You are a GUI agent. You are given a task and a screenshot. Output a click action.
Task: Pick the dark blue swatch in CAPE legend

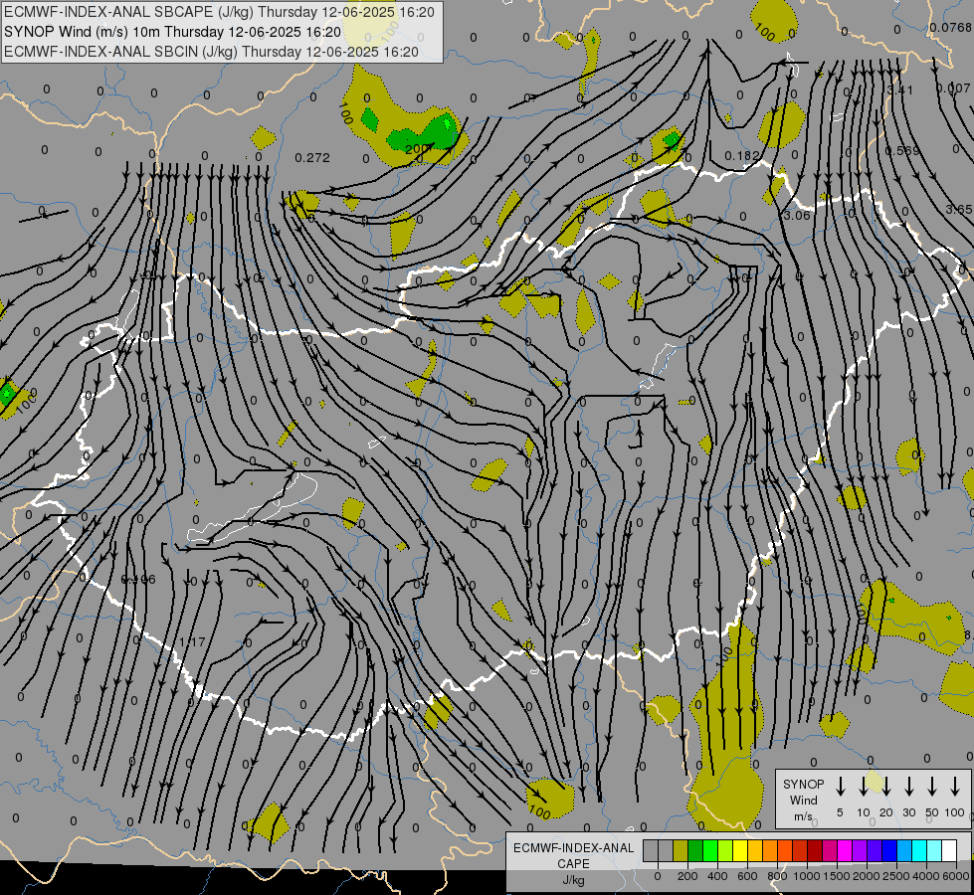coord(888,850)
